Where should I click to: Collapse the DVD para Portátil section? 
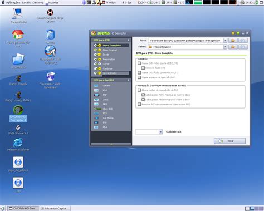click(x=128, y=80)
